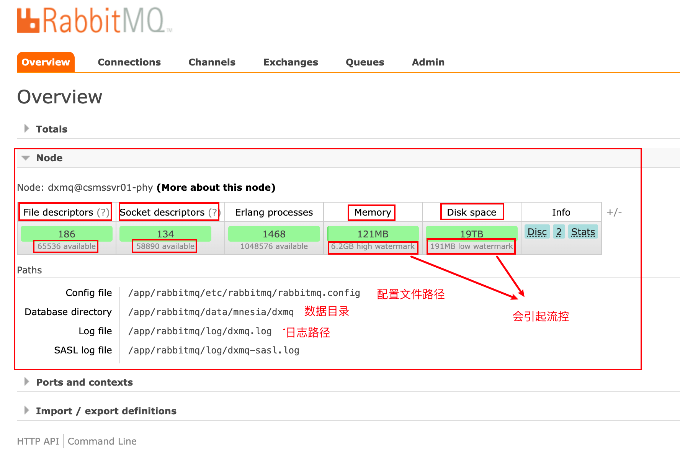Viewport: 680px width, 471px height.
Task: Click the Stats info tag
Action: point(583,232)
